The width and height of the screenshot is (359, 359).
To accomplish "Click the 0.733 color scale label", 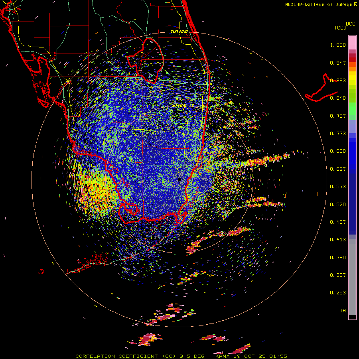I will coord(338,134).
